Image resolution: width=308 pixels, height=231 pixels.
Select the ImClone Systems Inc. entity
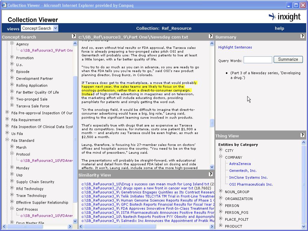point(248,177)
